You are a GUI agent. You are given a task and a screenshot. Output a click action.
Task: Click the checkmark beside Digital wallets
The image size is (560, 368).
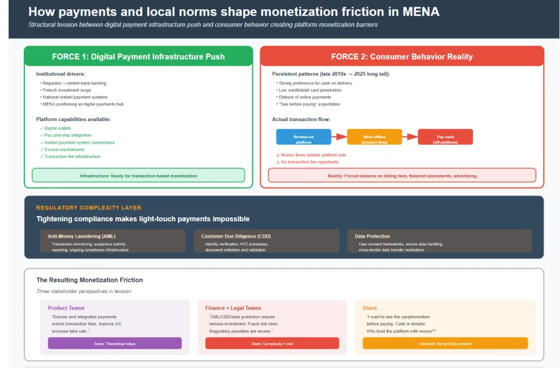pos(42,128)
